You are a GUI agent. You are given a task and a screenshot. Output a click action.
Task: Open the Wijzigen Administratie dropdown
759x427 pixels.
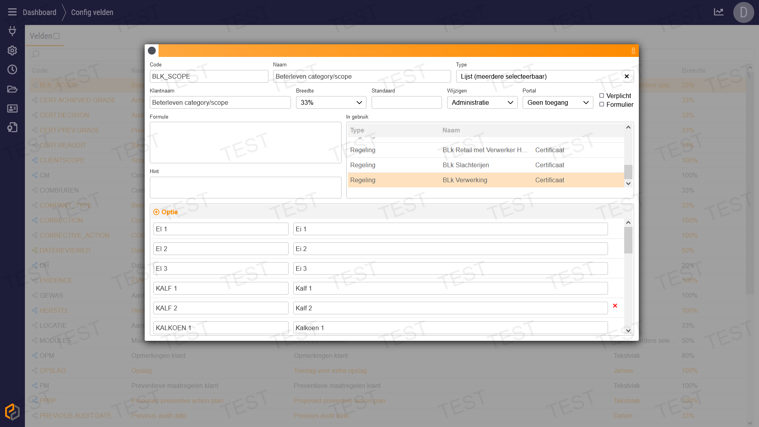coord(482,102)
